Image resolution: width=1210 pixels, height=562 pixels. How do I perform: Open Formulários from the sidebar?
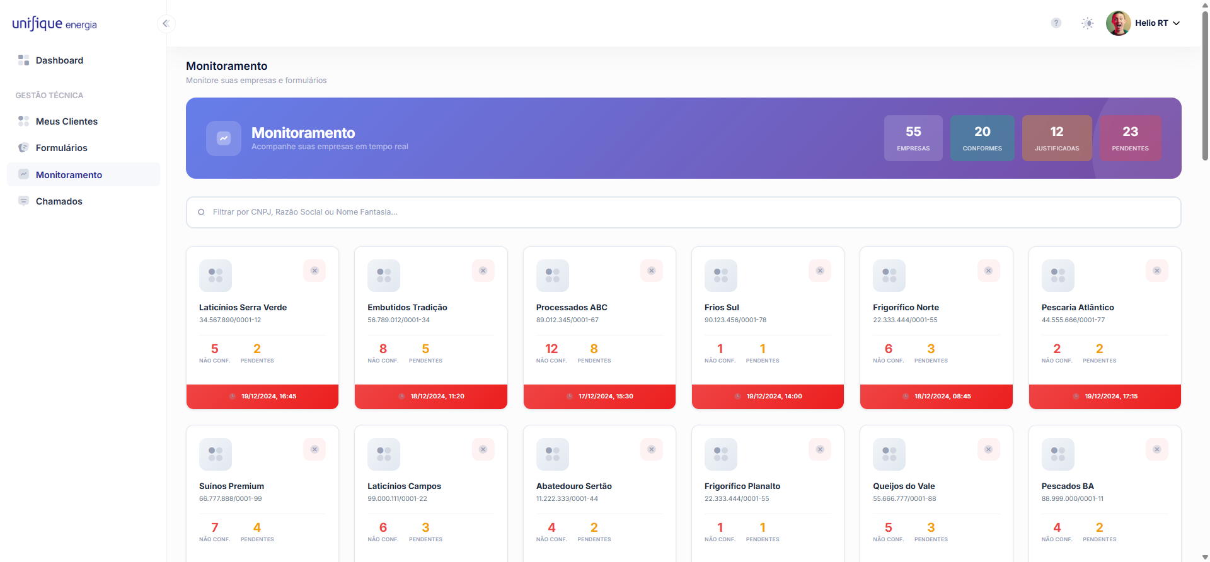tap(61, 148)
